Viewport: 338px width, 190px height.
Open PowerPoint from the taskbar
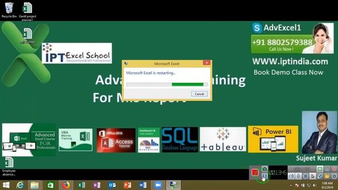click(x=127, y=185)
